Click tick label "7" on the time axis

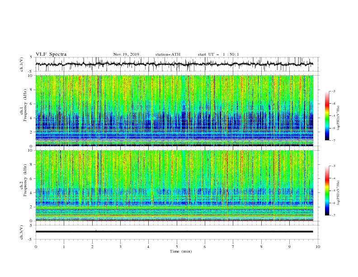(233, 247)
